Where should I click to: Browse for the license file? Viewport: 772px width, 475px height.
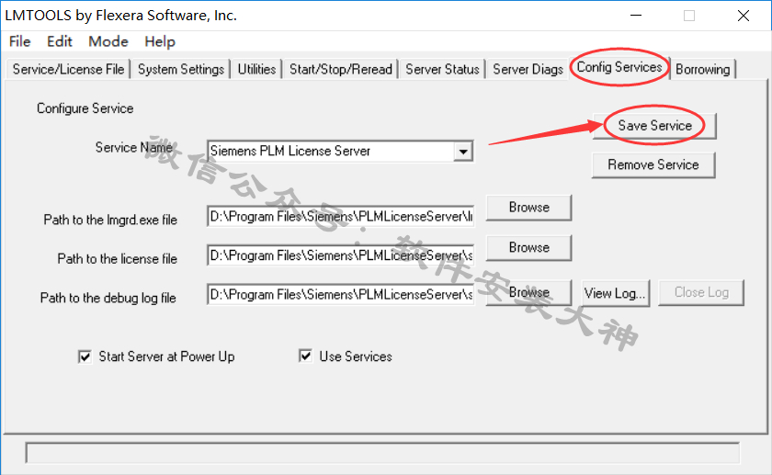pos(528,247)
